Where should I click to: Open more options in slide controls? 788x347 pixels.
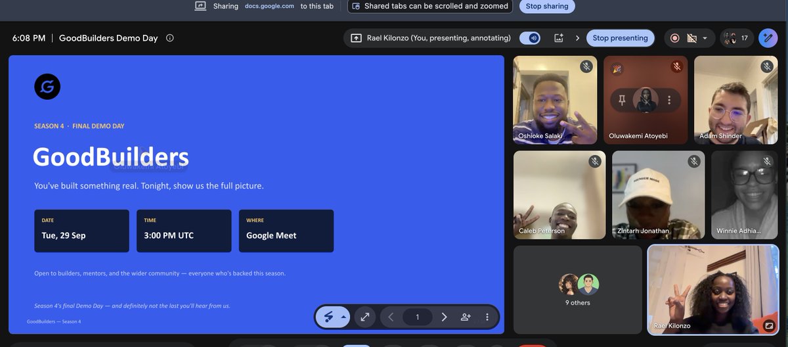point(487,317)
